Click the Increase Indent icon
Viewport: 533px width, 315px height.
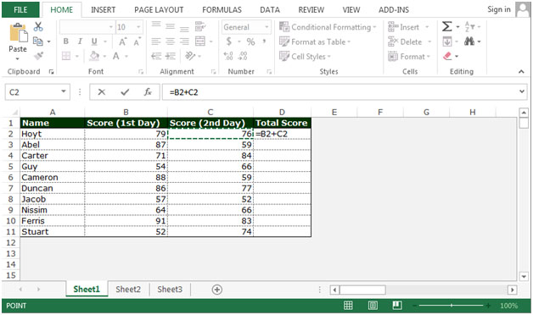[x=171, y=56]
